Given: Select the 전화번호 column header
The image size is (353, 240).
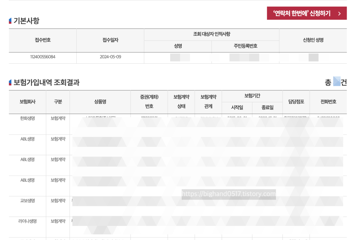Looking at the screenshot, I should (328, 102).
